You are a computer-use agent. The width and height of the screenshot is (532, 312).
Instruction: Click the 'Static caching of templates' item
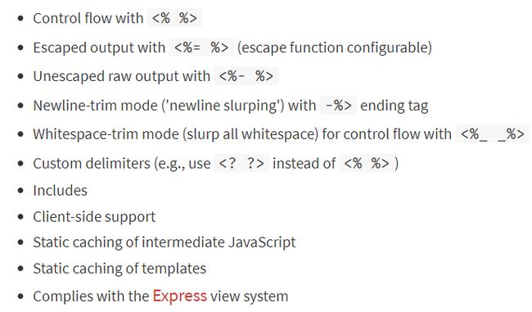[119, 269]
